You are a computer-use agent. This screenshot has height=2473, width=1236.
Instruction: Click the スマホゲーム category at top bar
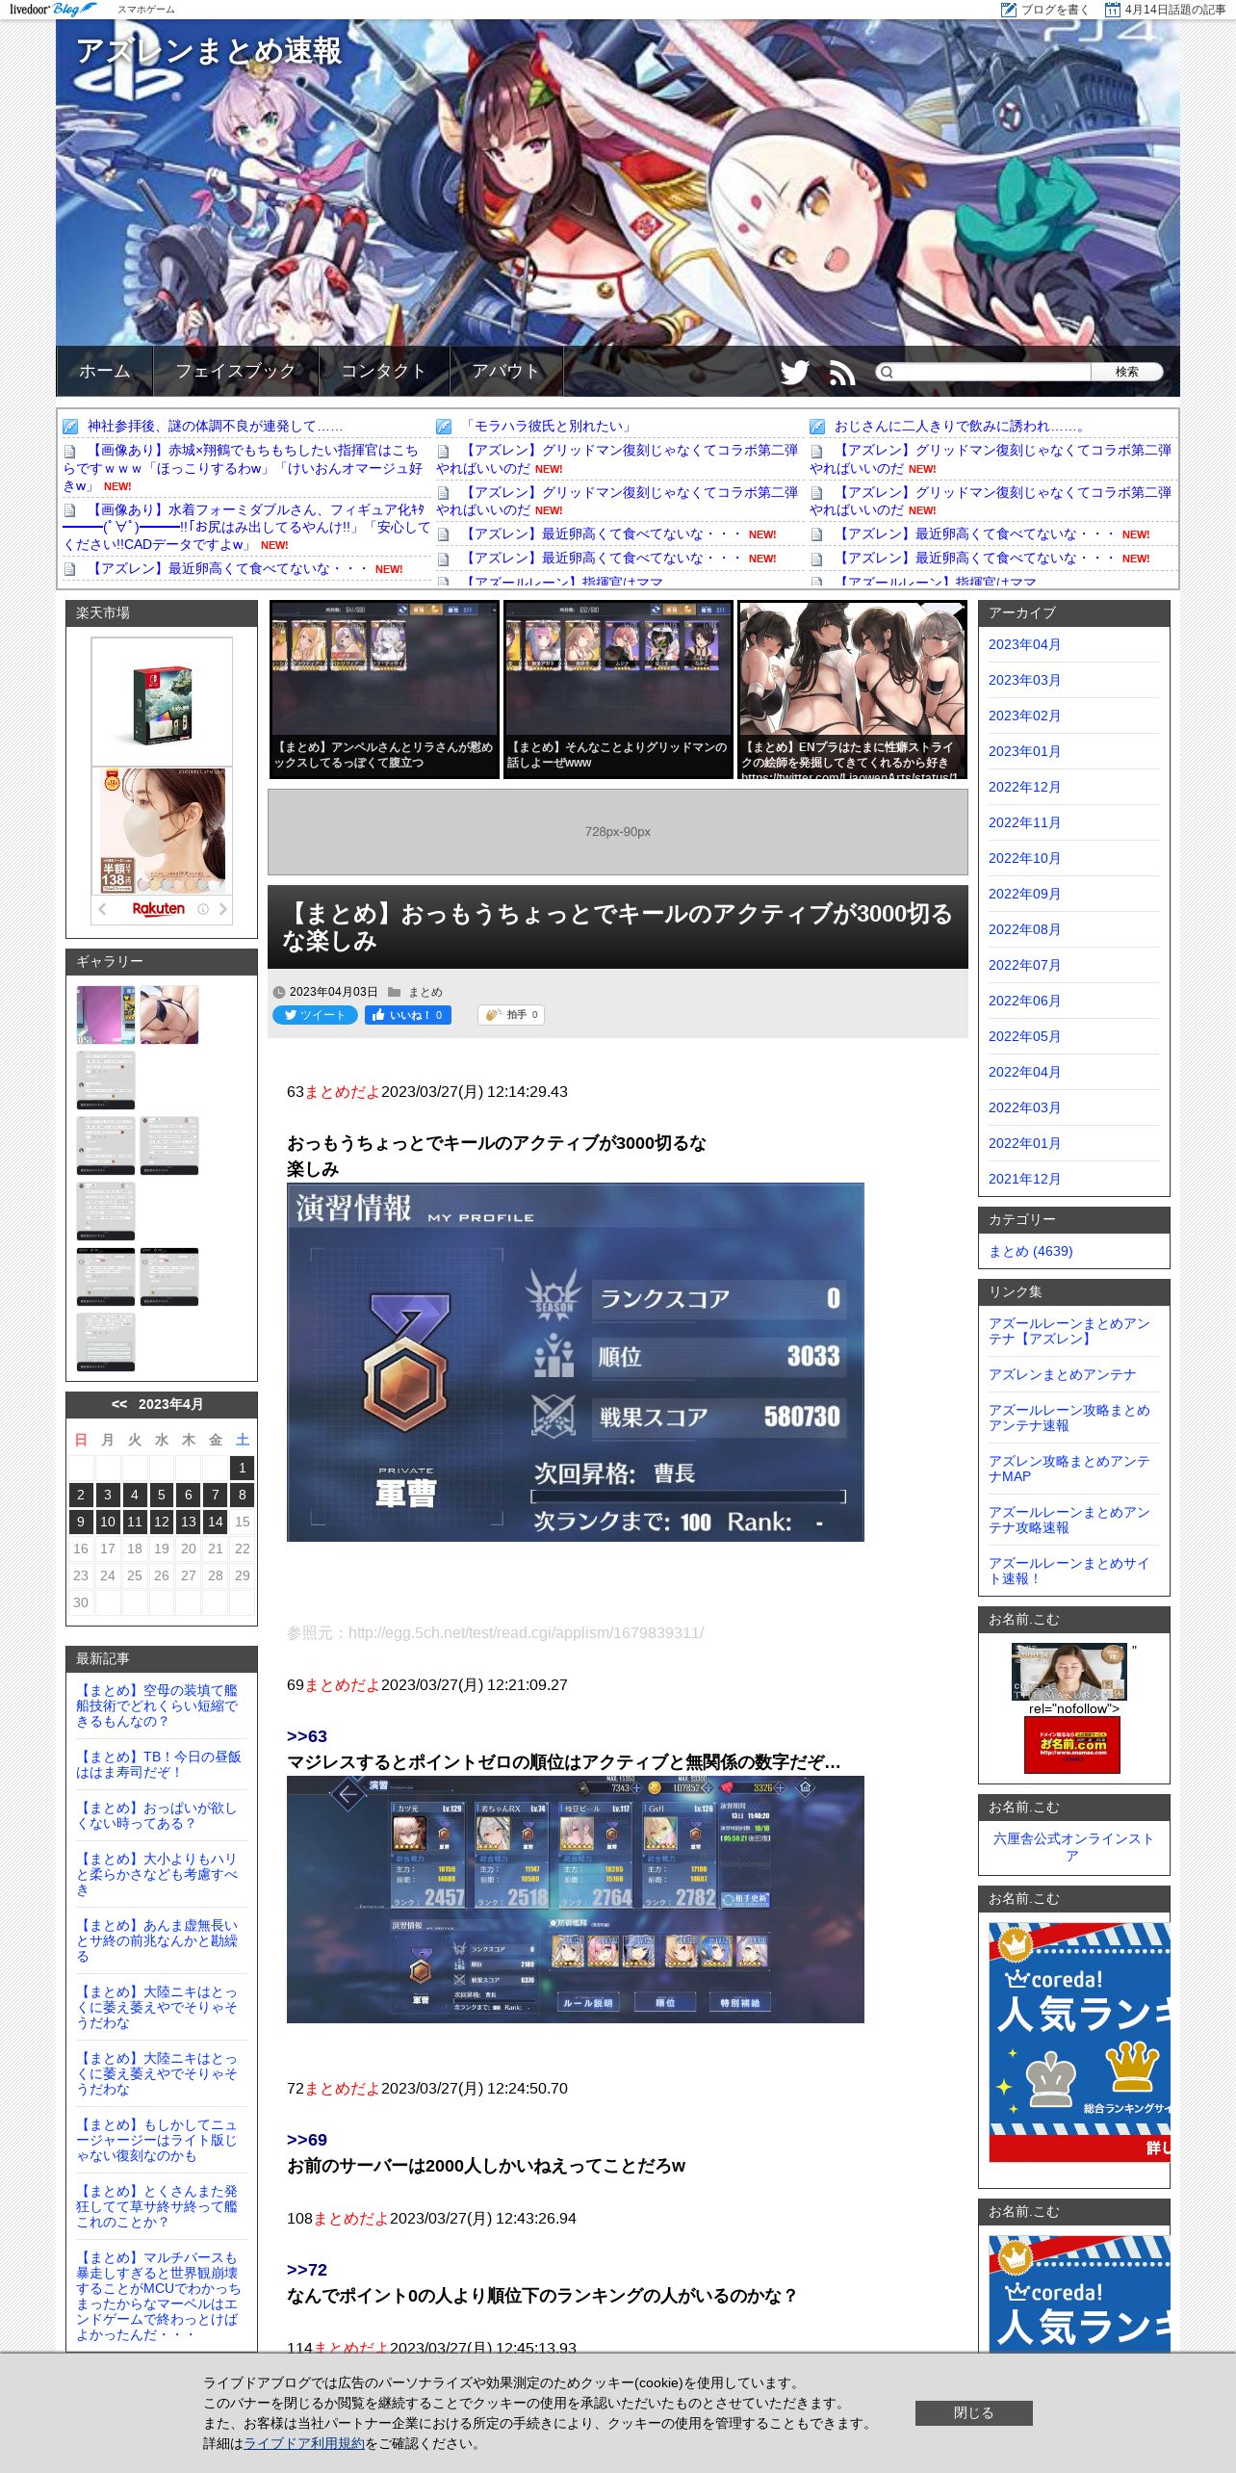coord(146,10)
